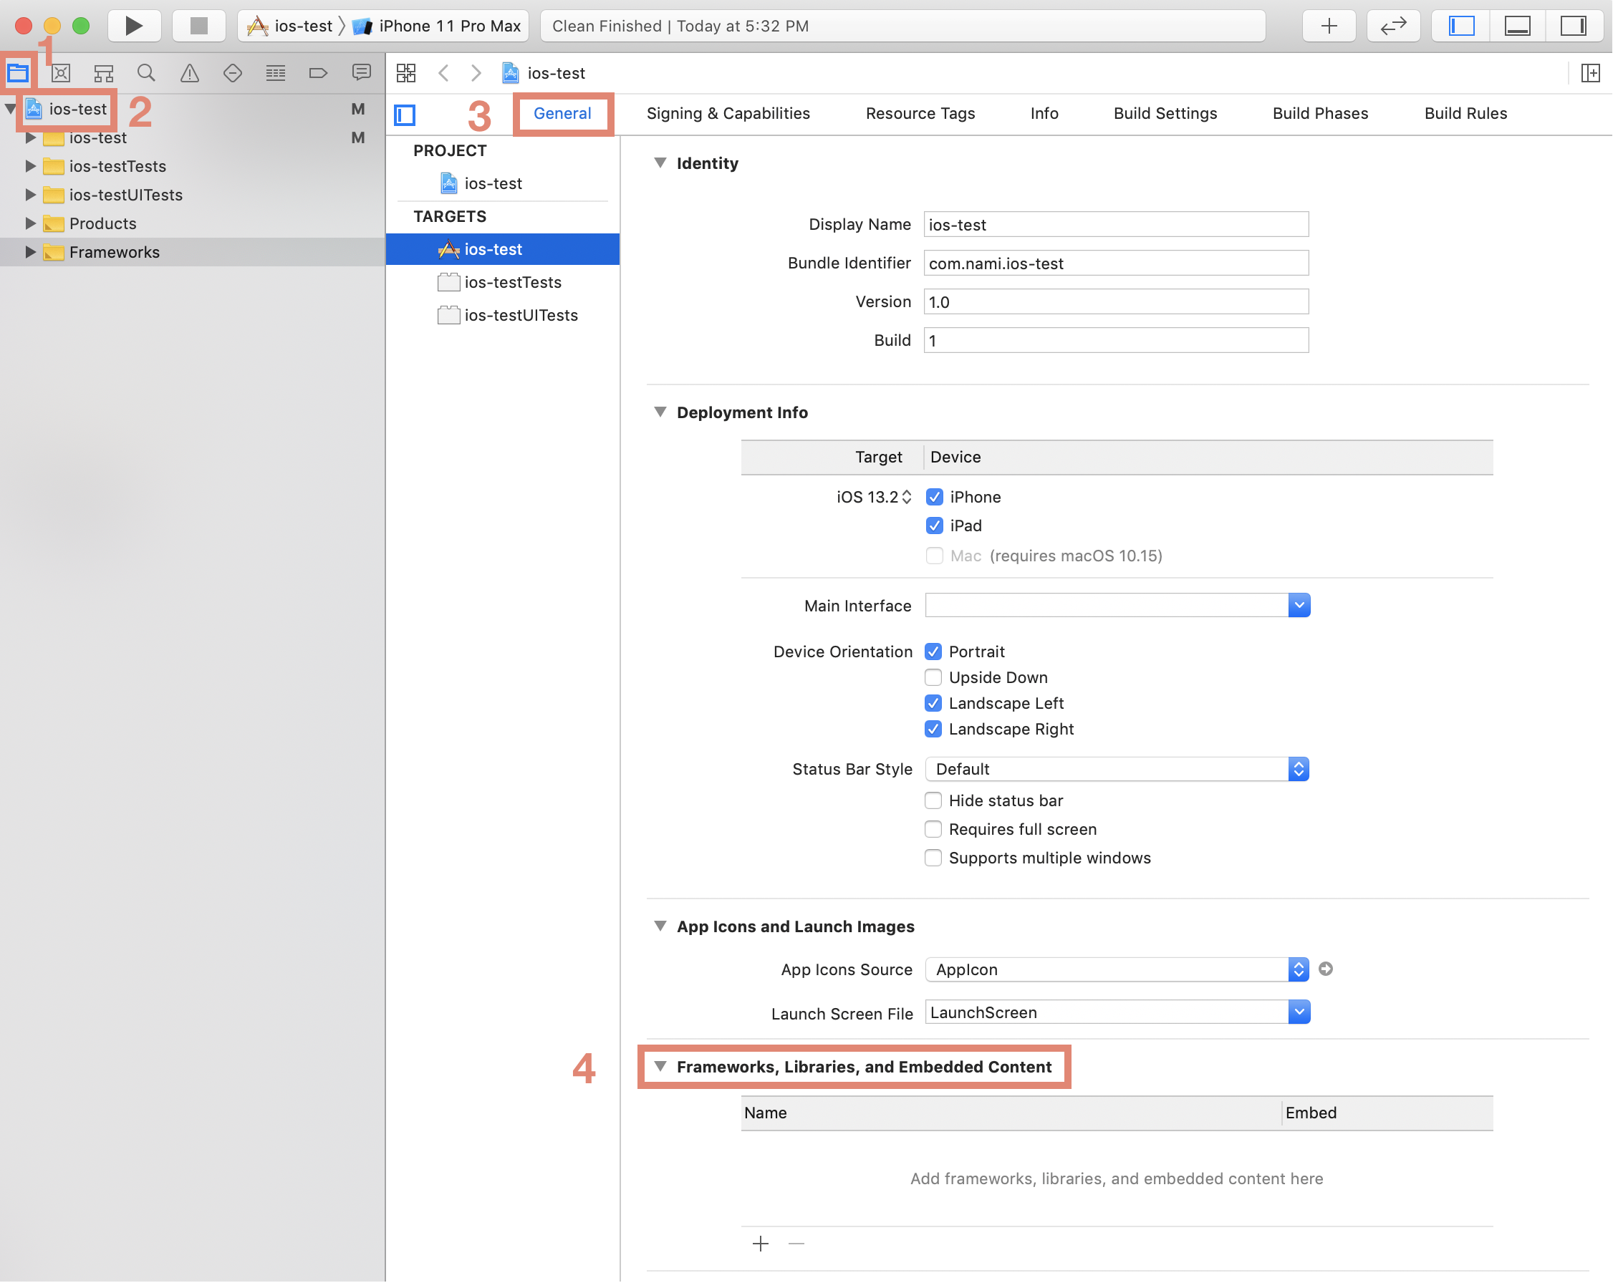
Task: Switch to the Build Settings tab
Action: 1165,114
